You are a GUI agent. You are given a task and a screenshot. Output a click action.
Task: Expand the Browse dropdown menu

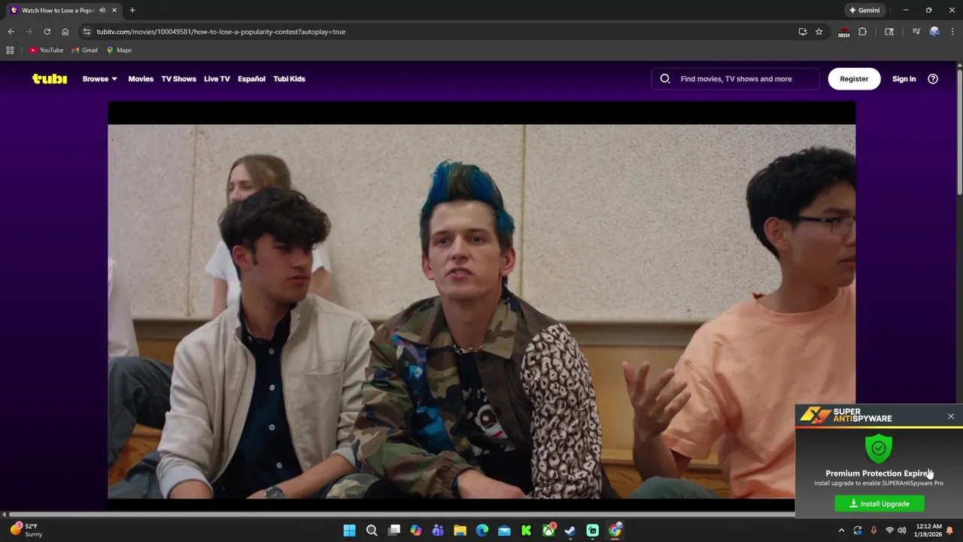(99, 79)
